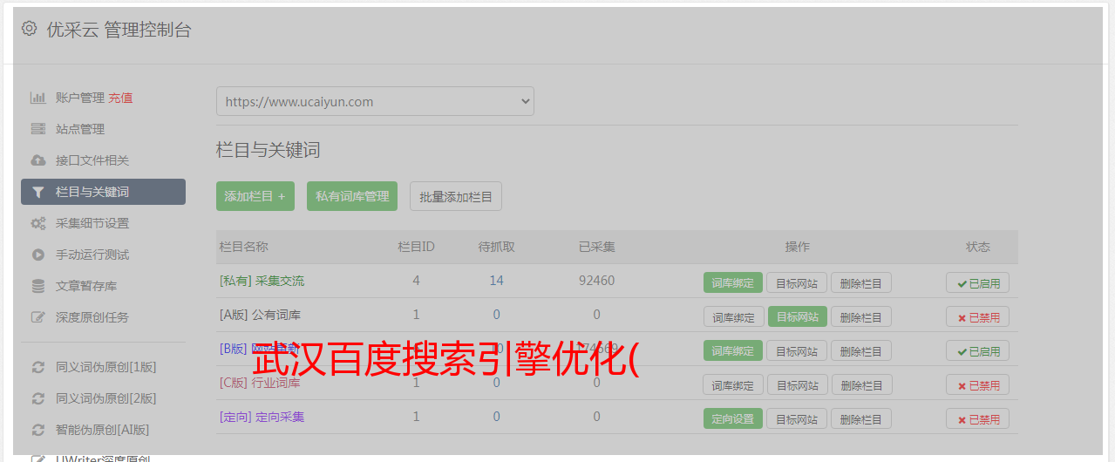The width and height of the screenshot is (1115, 462).
Task: Click the refresh icon for 智能伪原创[AI版]
Action: click(x=37, y=430)
